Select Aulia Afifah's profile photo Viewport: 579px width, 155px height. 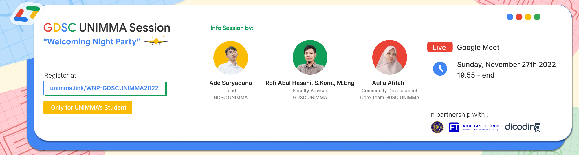point(389,57)
